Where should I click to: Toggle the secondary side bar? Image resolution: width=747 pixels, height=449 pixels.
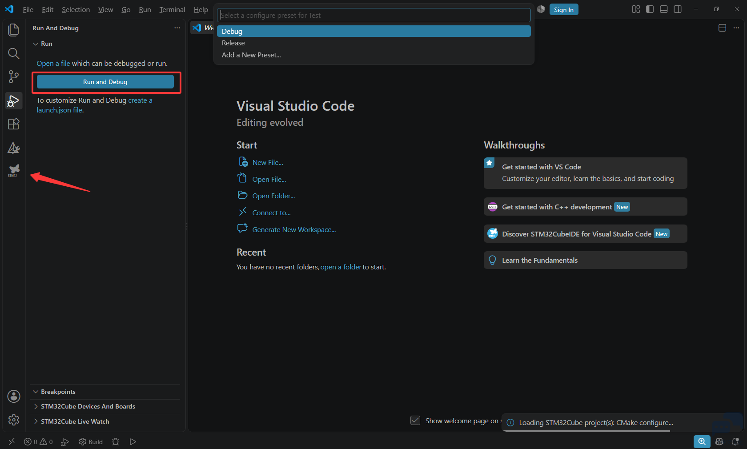(678, 9)
